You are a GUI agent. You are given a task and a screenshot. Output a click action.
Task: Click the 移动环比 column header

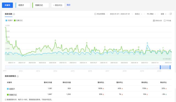coord(163,82)
